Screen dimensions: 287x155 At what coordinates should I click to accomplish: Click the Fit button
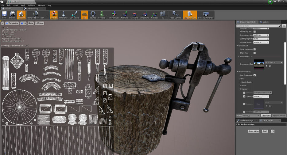(x=273, y=131)
